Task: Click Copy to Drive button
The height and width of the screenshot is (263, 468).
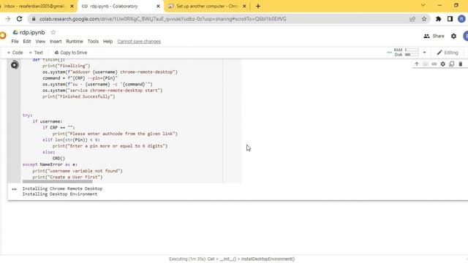Action: pos(71,53)
